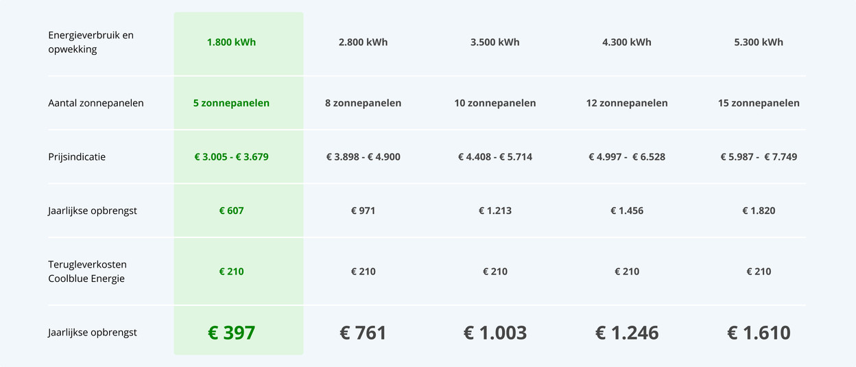Select the 15 zonnepanelen option

point(758,103)
